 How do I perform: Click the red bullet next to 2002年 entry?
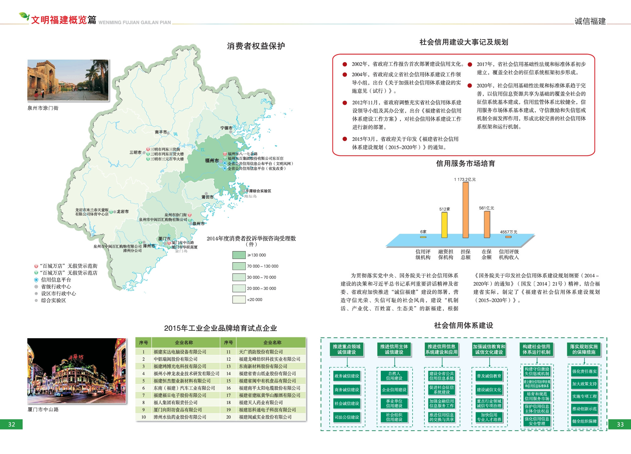coord(345,64)
